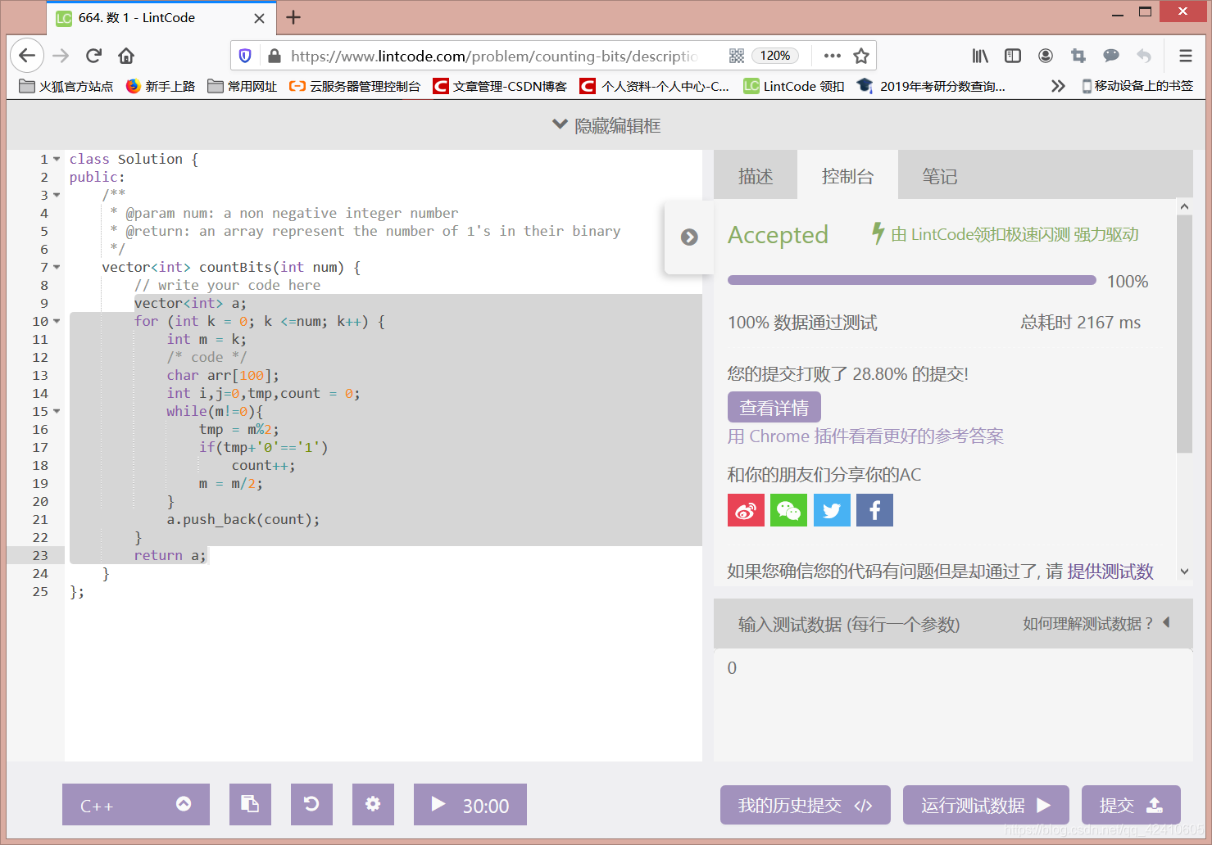Reset the code using the restore icon

coord(311,804)
